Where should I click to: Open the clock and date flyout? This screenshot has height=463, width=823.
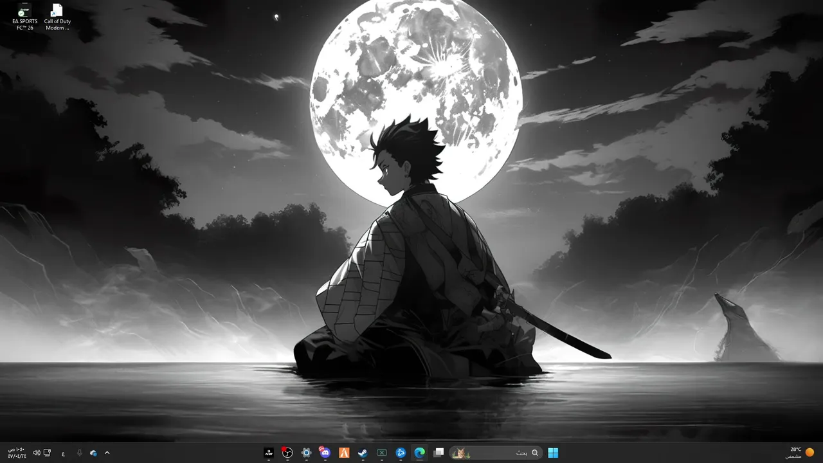[x=17, y=453]
